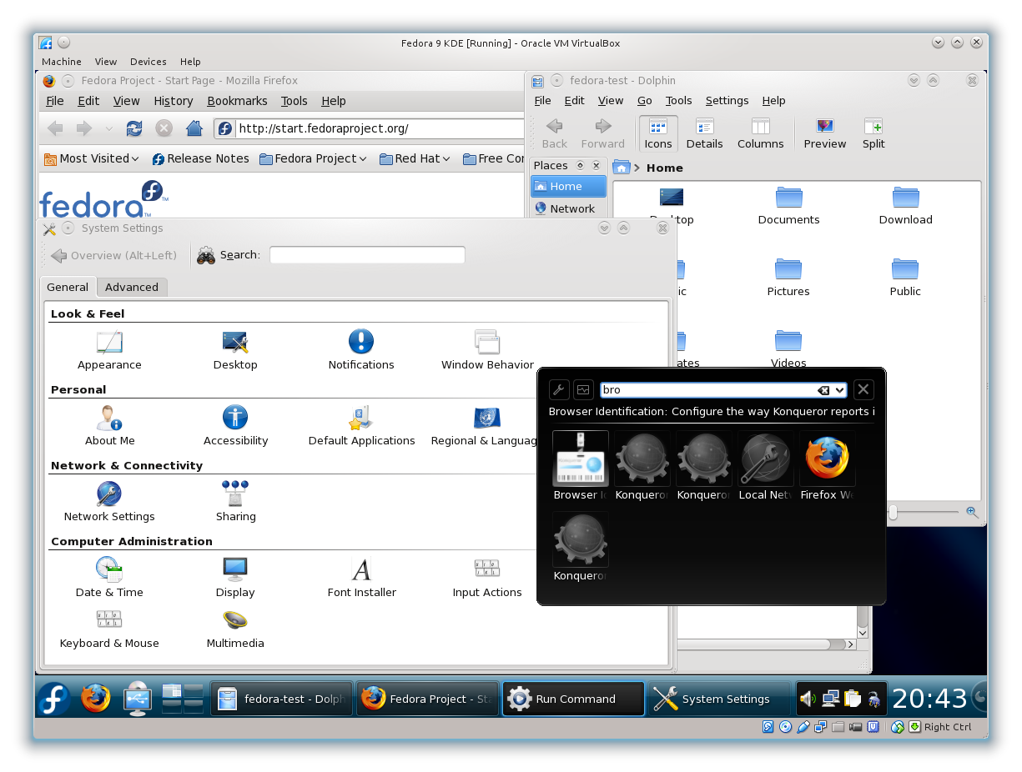1022x772 pixels.
Task: Click the Split view button in Dolphin
Action: (873, 133)
